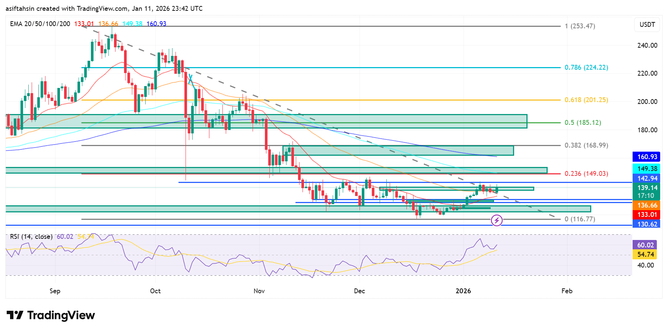Screen dimensions: 668x332
Task: Click the TradingView logo
Action: pyautogui.click(x=51, y=315)
